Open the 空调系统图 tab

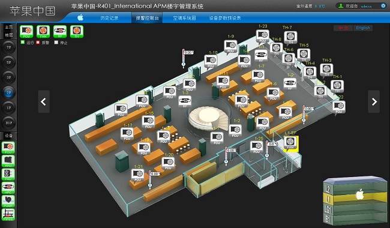(x=184, y=18)
